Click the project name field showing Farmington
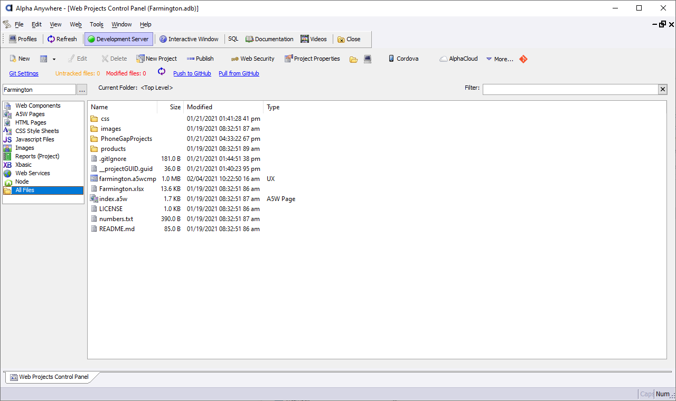The image size is (676, 401). (x=40, y=90)
